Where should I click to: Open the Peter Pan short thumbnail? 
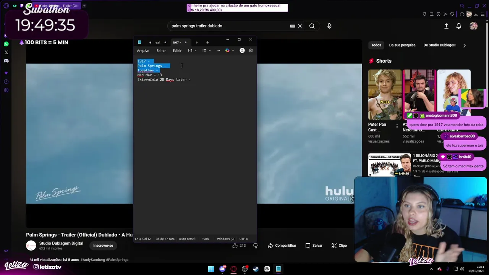[385, 94]
